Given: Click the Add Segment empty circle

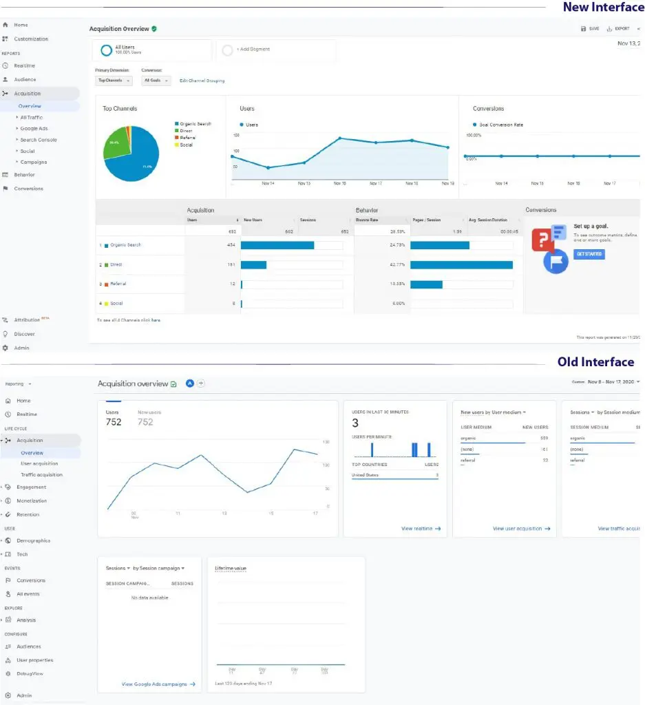Looking at the screenshot, I should click(x=228, y=50).
